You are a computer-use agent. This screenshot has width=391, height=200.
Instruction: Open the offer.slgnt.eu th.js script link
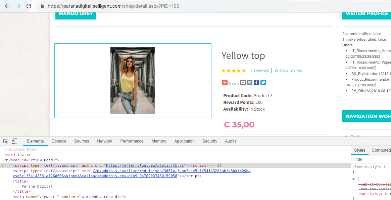pyautogui.click(x=145, y=165)
